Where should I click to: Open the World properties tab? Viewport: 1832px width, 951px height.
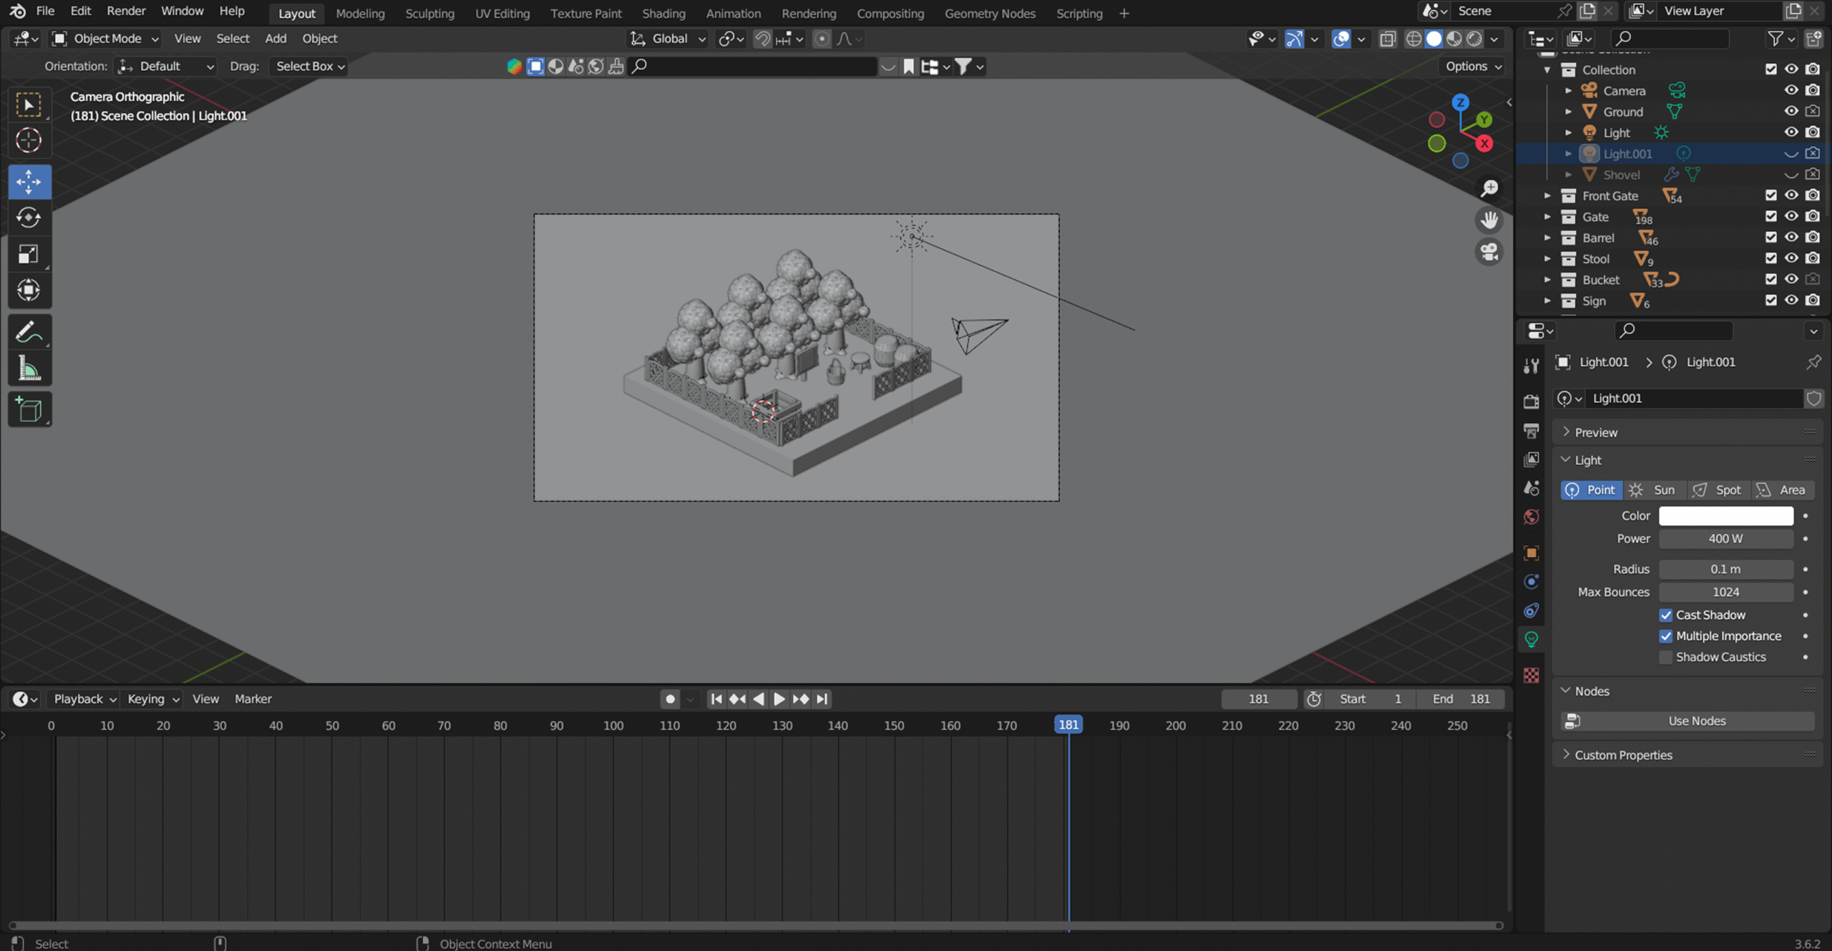point(1531,517)
